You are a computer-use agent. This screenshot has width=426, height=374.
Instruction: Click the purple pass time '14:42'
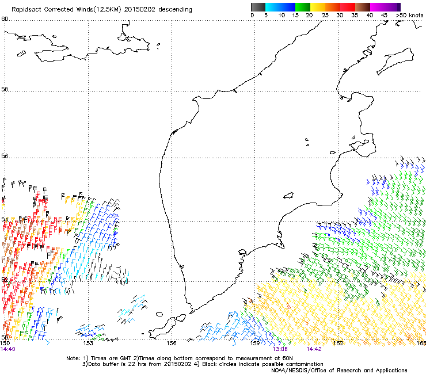tap(314, 349)
